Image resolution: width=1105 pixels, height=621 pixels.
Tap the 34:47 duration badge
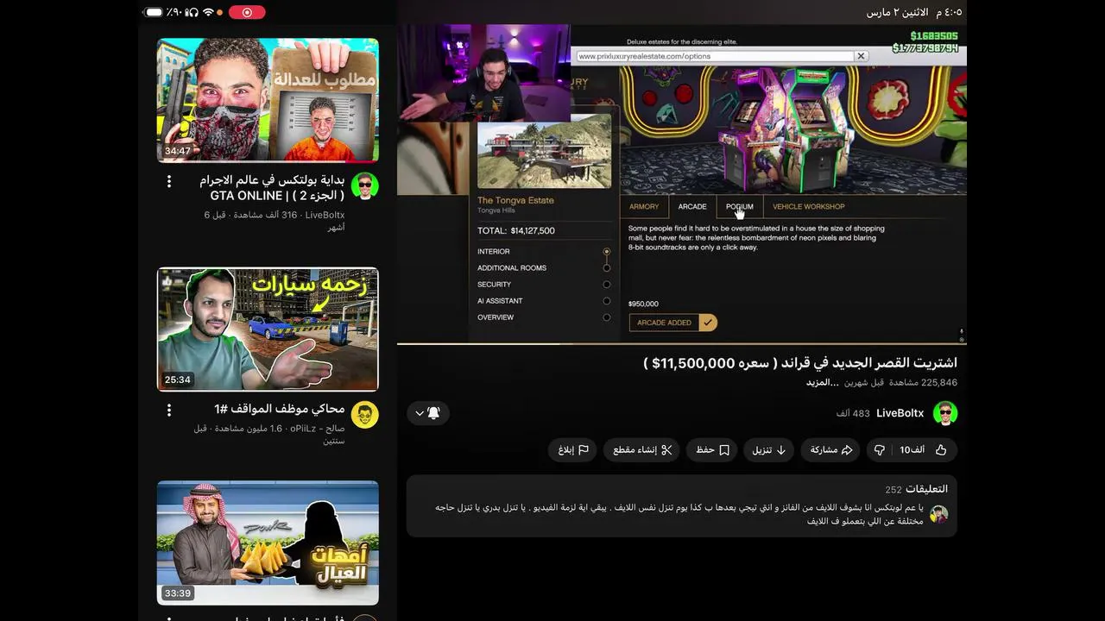pyautogui.click(x=177, y=151)
